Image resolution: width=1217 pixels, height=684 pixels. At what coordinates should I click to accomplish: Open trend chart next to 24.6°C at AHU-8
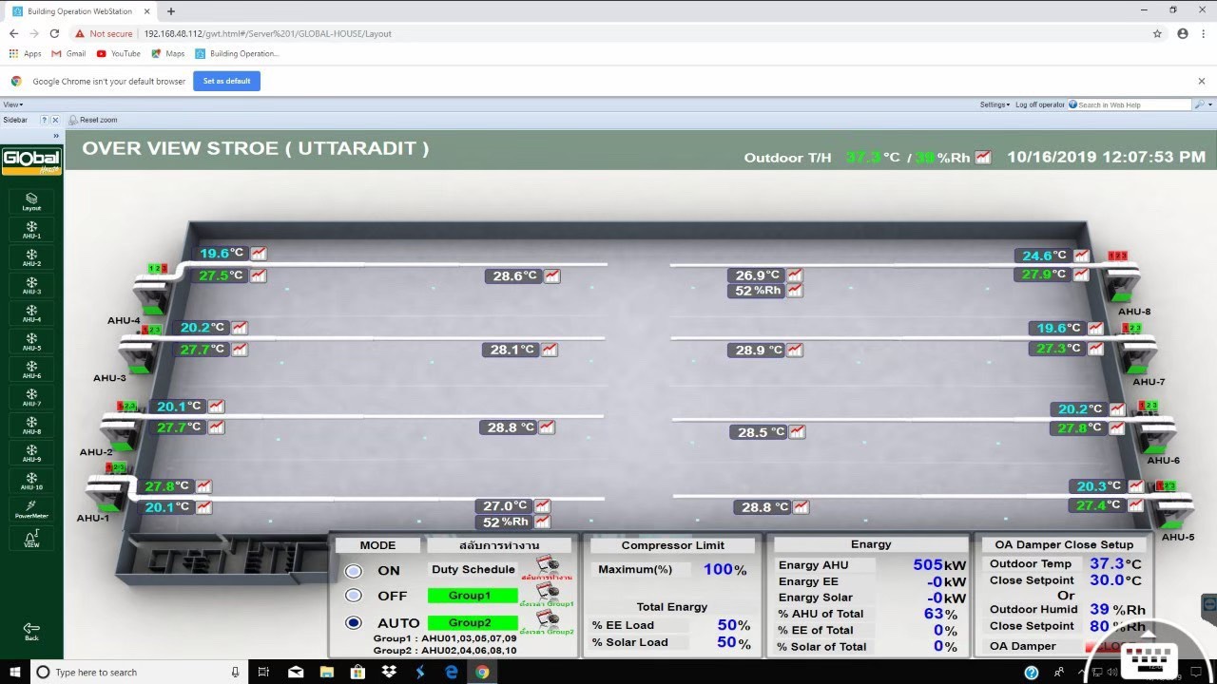(1081, 256)
